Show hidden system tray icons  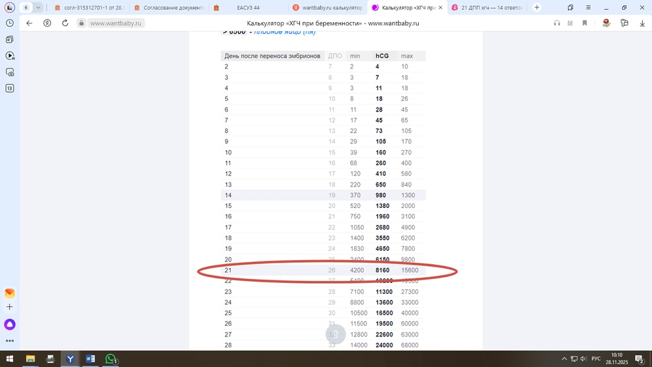(x=564, y=359)
